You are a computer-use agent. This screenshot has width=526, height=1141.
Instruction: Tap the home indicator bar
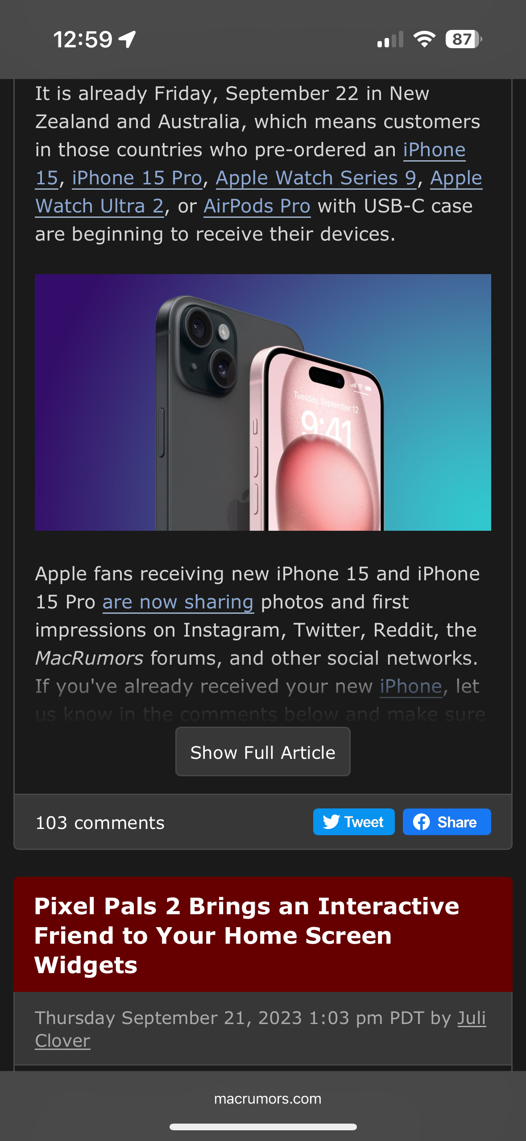[263, 1127]
